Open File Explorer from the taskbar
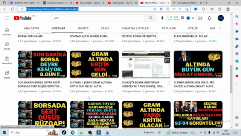The width and height of the screenshot is (241, 136). [x=81, y=133]
